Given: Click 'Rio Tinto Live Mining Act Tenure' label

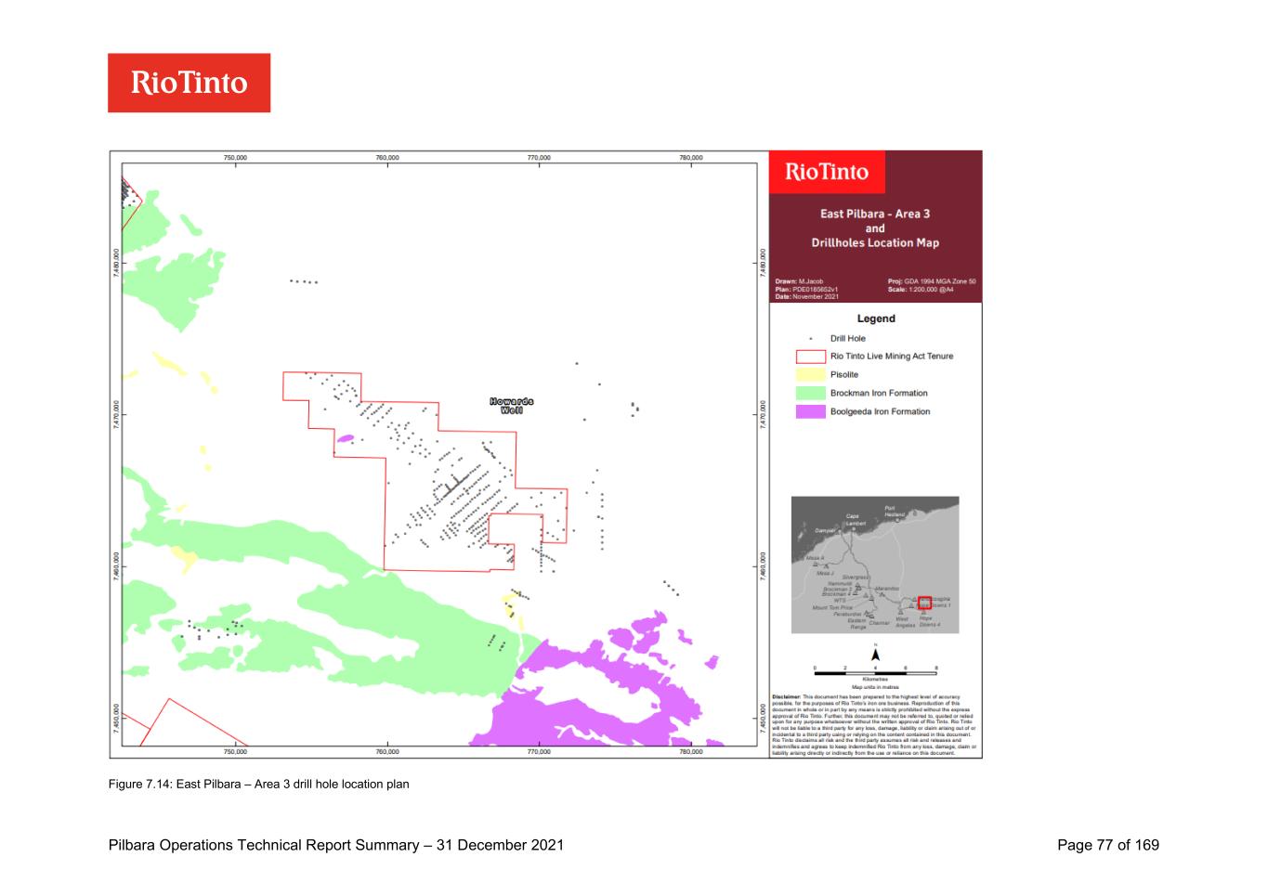Looking at the screenshot, I should [892, 357].
